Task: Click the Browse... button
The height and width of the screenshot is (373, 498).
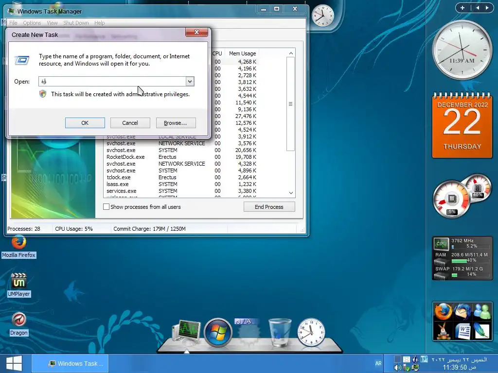Action: [176, 123]
